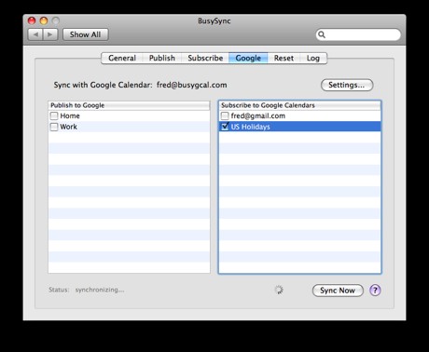Screen dimensions: 429x352
Task: Click the purple help question mark
Action: 375,291
